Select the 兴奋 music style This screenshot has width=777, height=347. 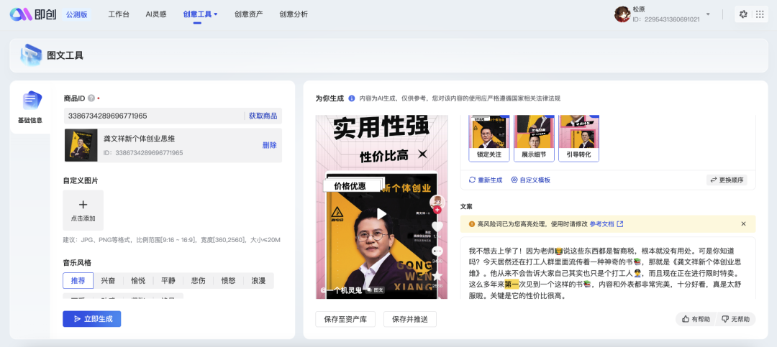(108, 281)
